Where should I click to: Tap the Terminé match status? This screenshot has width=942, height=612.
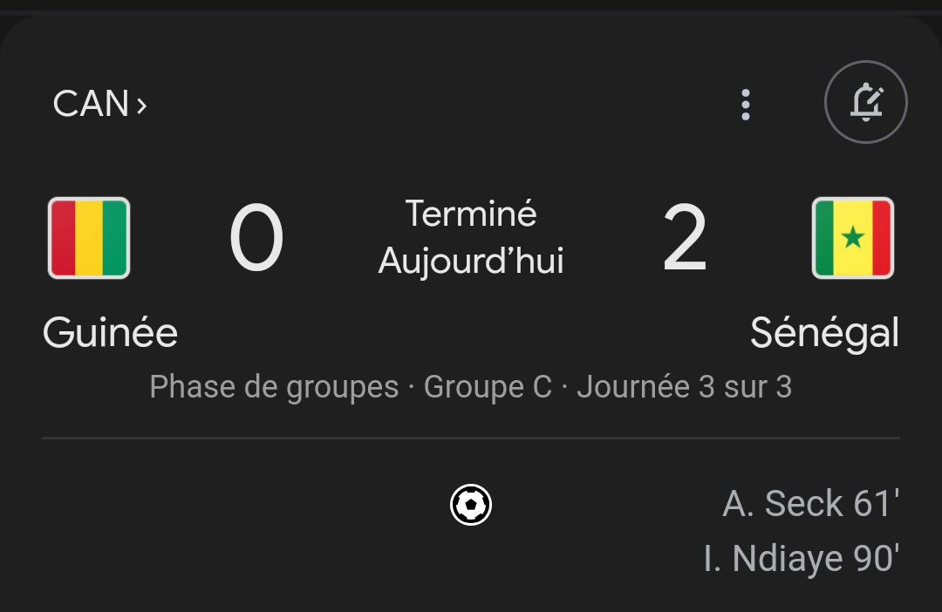(471, 214)
